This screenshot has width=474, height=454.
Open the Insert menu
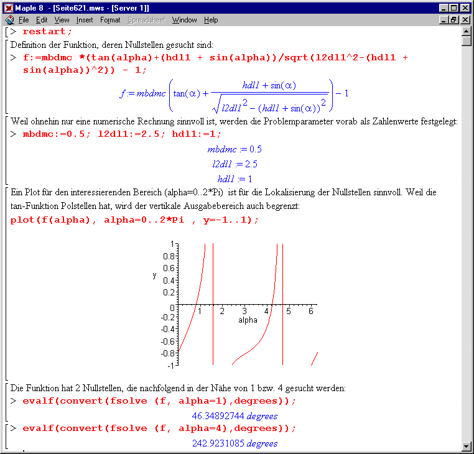click(85, 20)
